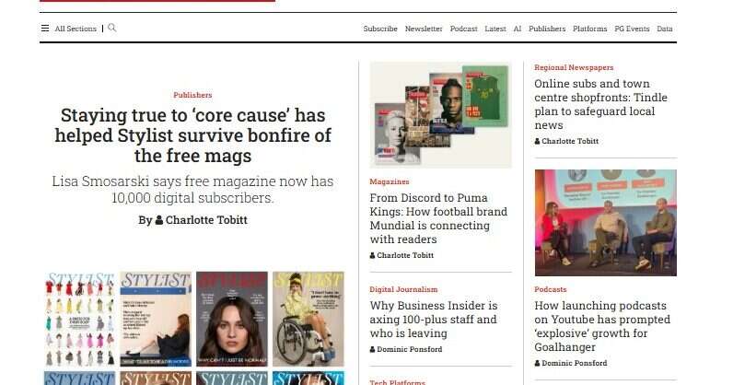
Task: Open Business Insider axing staff article
Action: pos(434,320)
